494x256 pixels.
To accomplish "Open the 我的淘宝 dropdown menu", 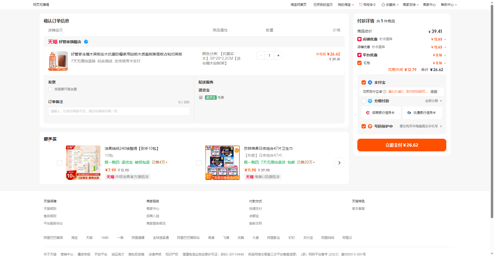I will pos(346,5).
